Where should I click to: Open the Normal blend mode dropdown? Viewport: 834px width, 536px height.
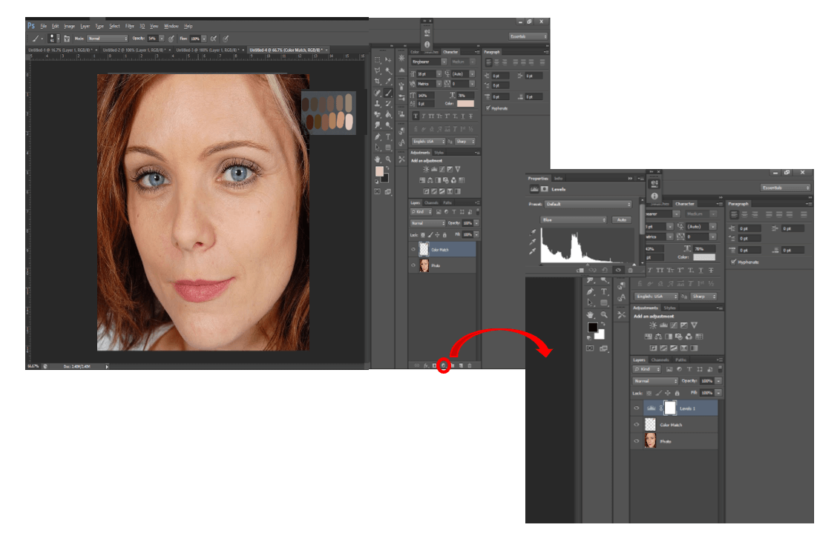tap(427, 223)
